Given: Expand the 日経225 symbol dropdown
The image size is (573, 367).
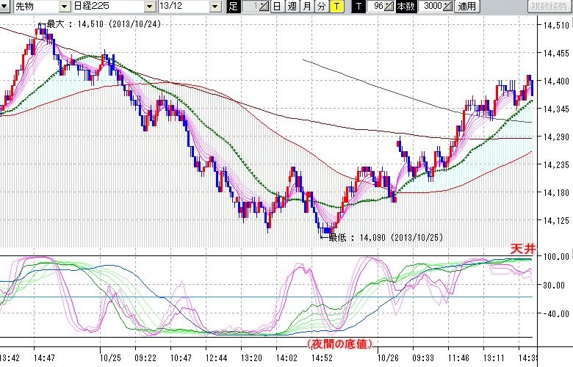Looking at the screenshot, I should pyautogui.click(x=151, y=7).
